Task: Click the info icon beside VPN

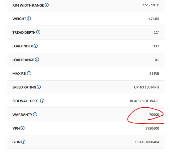Action: (23, 128)
